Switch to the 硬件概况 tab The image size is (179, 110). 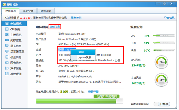pyautogui.click(x=10, y=11)
